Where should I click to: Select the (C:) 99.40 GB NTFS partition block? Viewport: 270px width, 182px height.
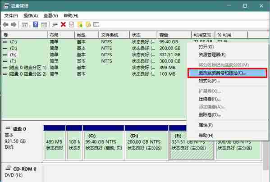[x=103, y=143]
